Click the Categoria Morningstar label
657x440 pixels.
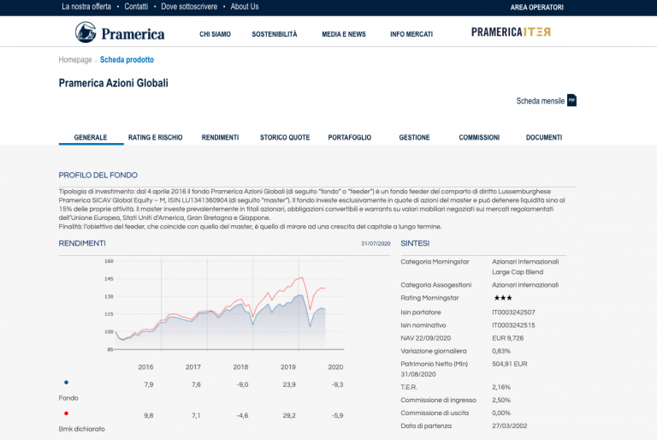pos(435,262)
